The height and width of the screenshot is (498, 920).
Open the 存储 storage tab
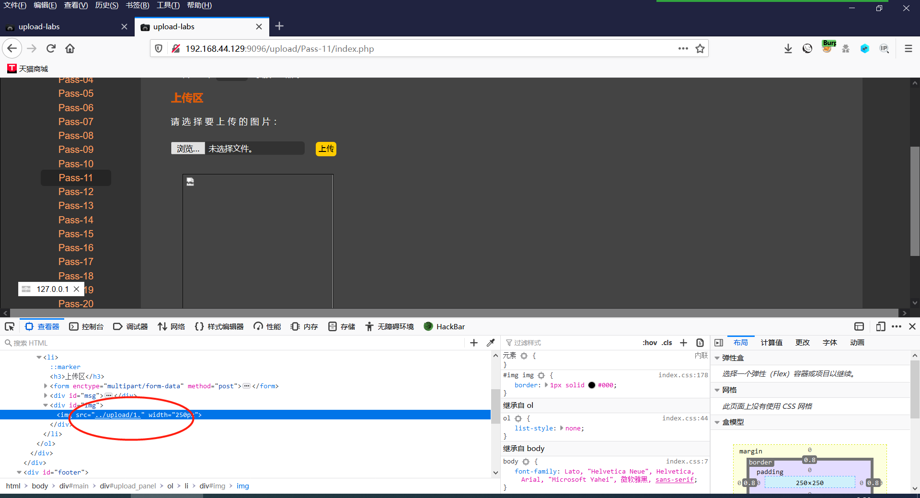tap(342, 327)
